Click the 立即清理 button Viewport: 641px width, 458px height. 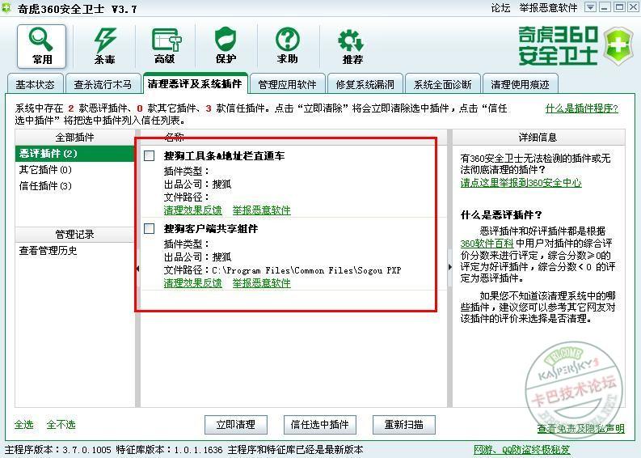click(236, 425)
